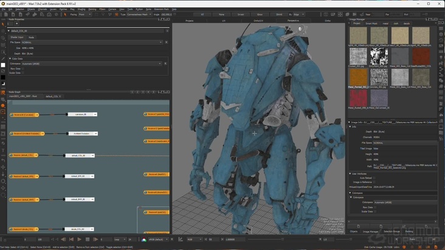The height and width of the screenshot is (250, 445).
Task: Select the orange Metal_Painted_002 thumbnail
Action: tap(358, 76)
